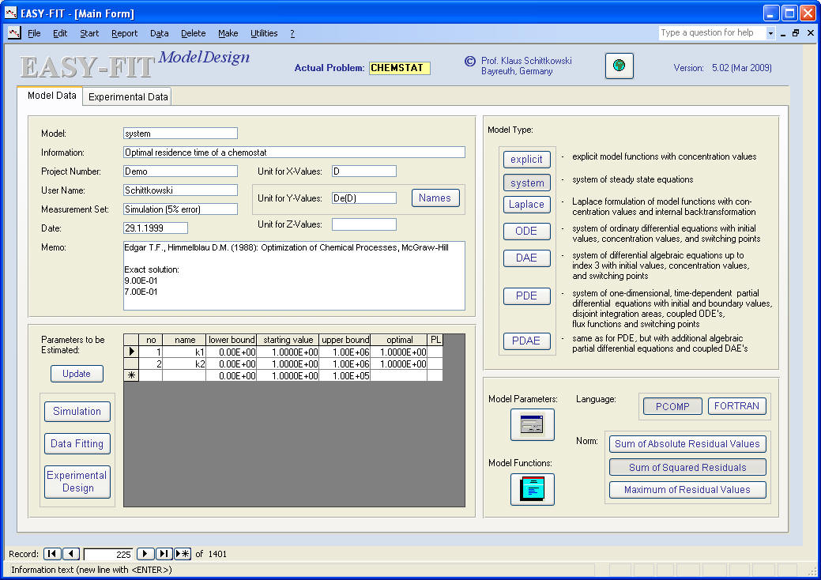Go to last record navigation button
The image size is (821, 580).
[164, 554]
